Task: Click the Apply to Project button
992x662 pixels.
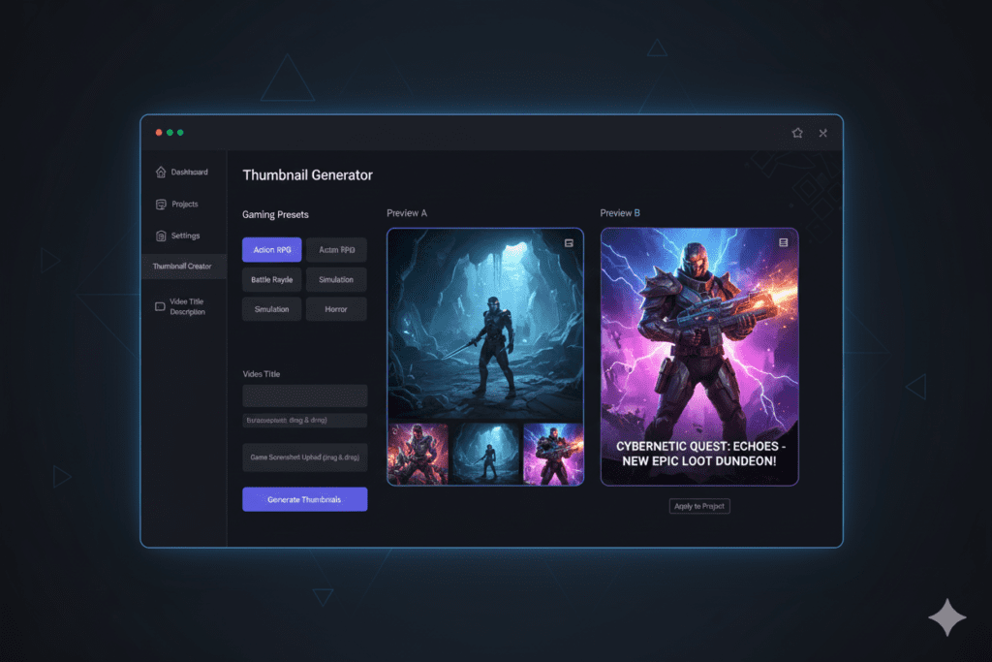Action: pos(698,505)
